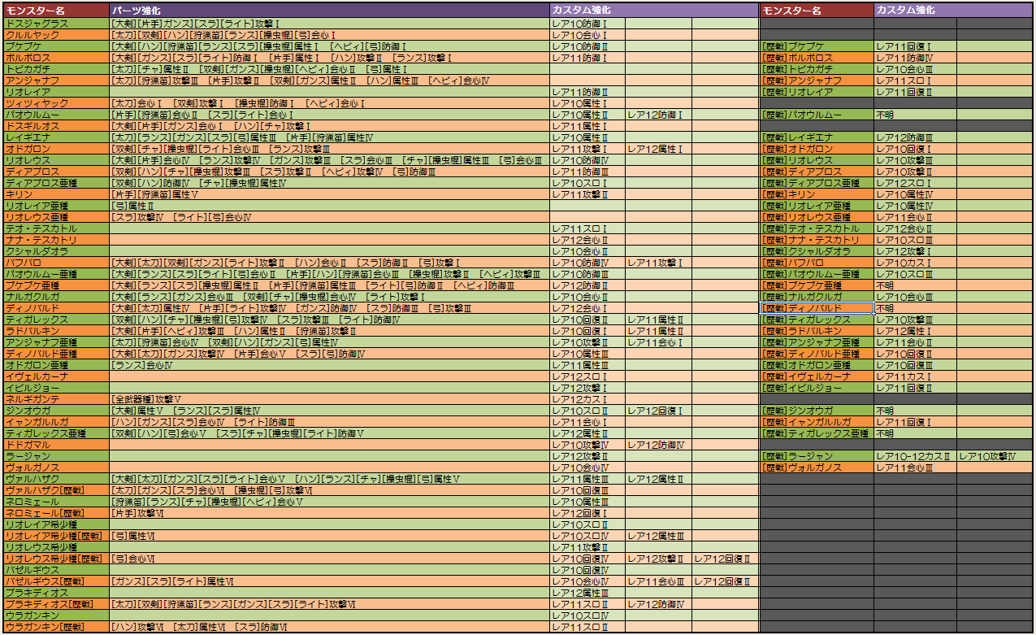This screenshot has height=635, width=1036.
Task: Select the [歴戦]レイギエナ cell
Action: pos(817,137)
